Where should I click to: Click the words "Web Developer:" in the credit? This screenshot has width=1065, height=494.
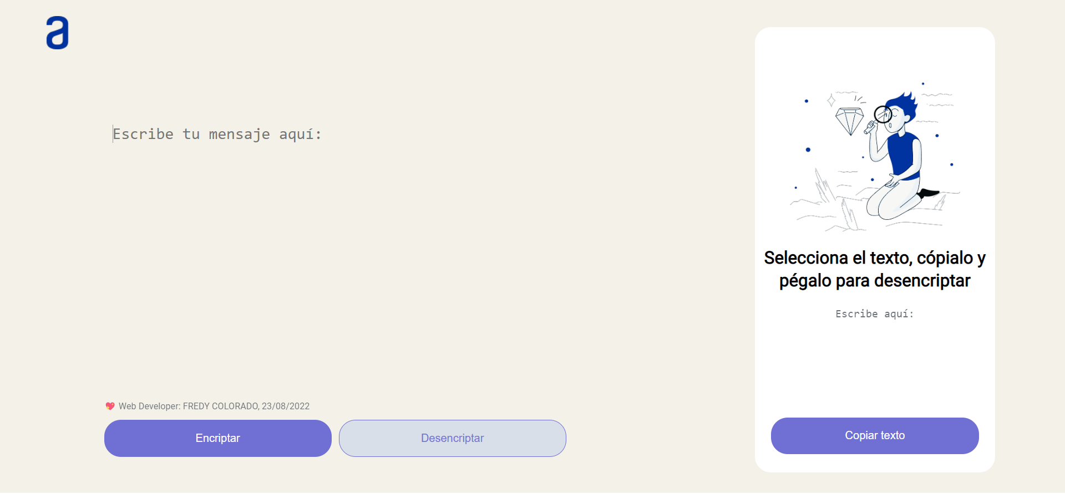click(x=149, y=406)
